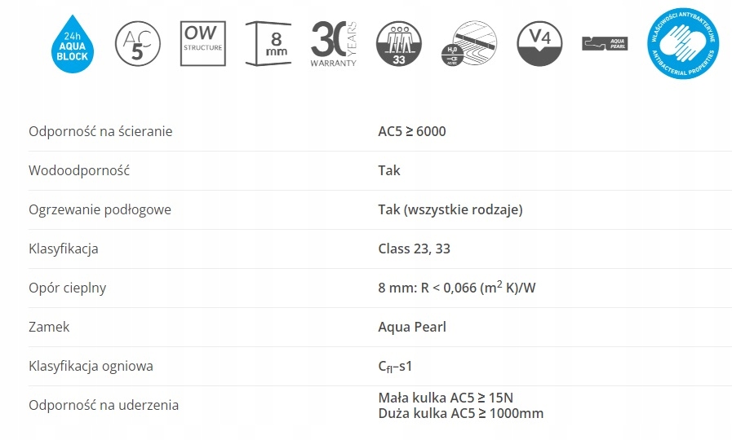This screenshot has height=440, width=732.
Task: Click the Aqua Pearl lock profile icon
Action: (x=605, y=43)
